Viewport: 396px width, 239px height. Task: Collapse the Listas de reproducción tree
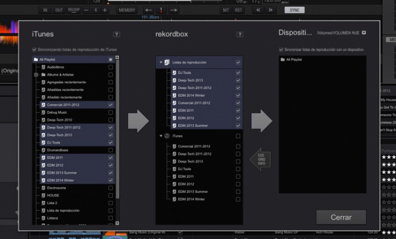161,63
